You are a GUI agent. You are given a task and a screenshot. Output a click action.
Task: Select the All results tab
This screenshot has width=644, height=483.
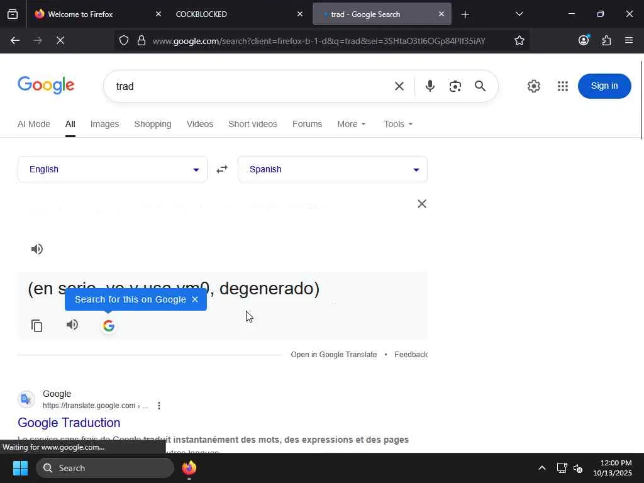coord(70,124)
